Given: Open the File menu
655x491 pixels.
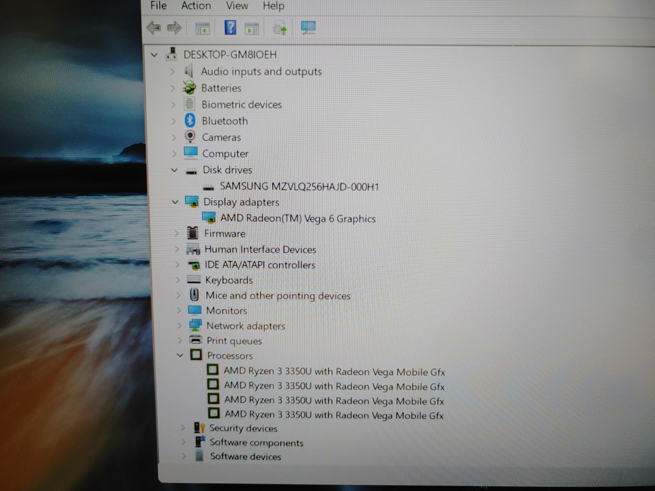Looking at the screenshot, I should 157,6.
